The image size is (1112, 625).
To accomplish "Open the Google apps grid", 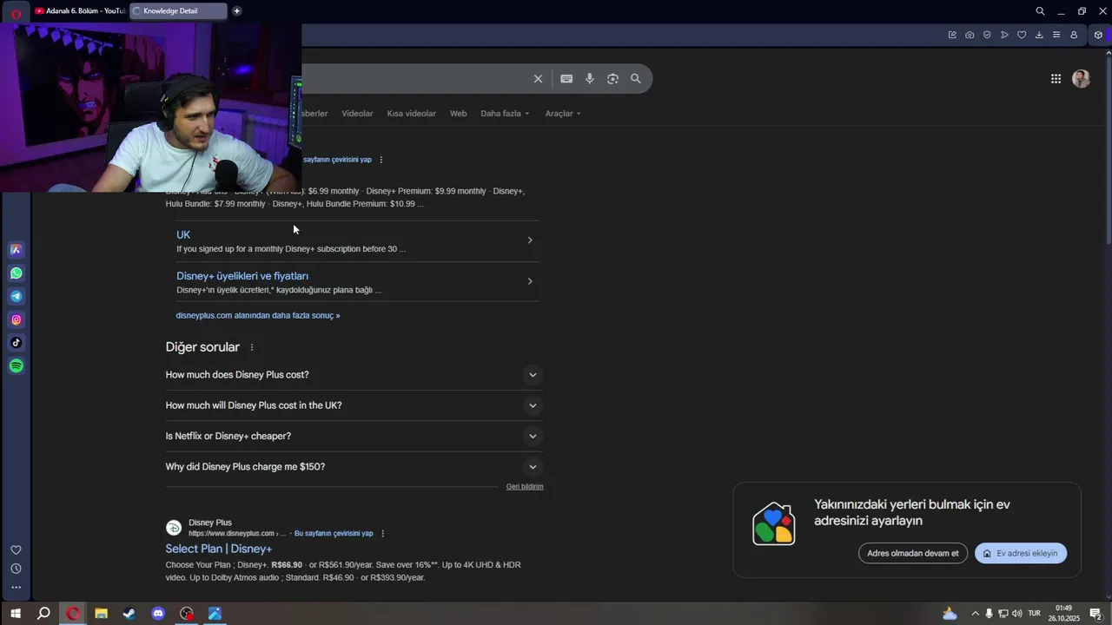I will 1056,79.
